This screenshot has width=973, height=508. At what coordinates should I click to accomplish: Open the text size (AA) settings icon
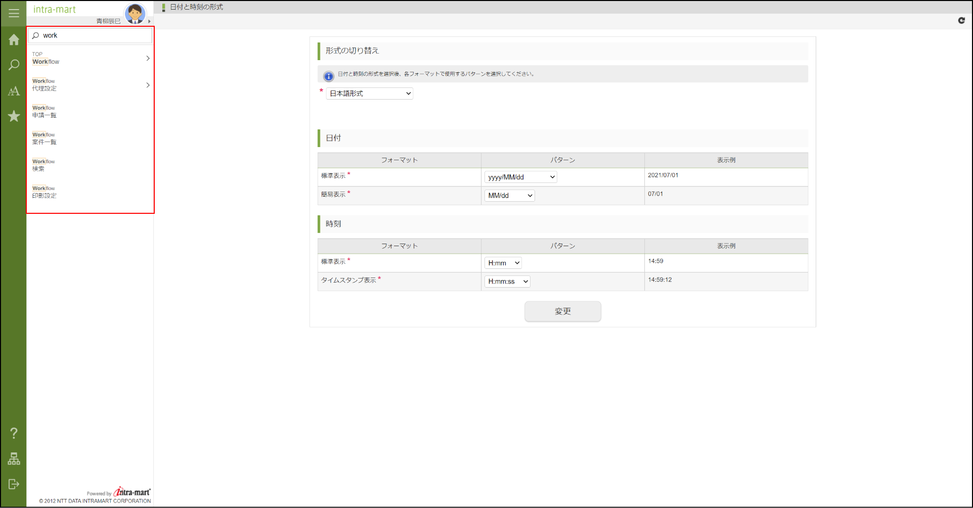[13, 91]
